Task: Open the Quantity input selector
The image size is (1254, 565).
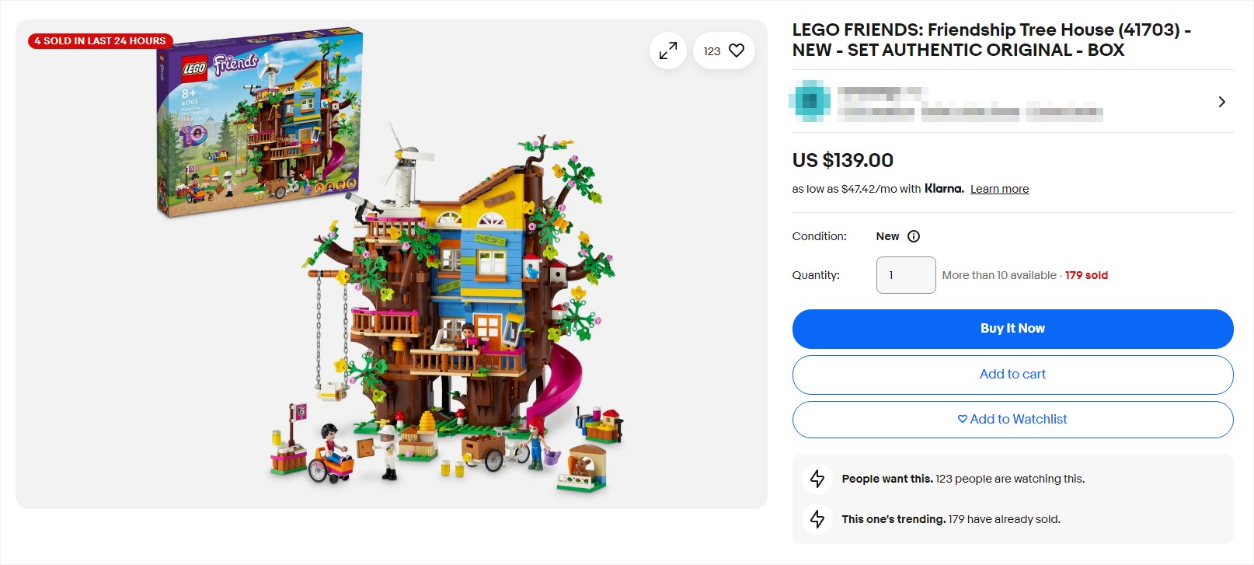Action: coord(906,274)
